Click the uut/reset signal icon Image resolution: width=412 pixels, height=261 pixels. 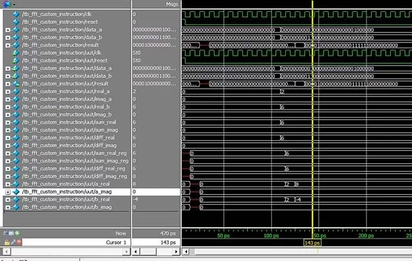16,60
